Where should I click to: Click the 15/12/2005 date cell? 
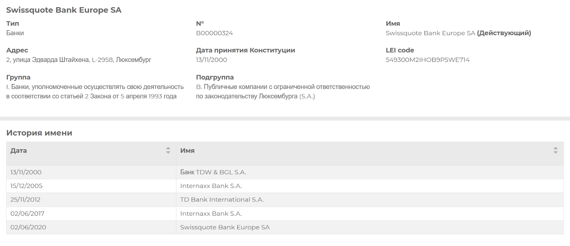pyautogui.click(x=26, y=186)
